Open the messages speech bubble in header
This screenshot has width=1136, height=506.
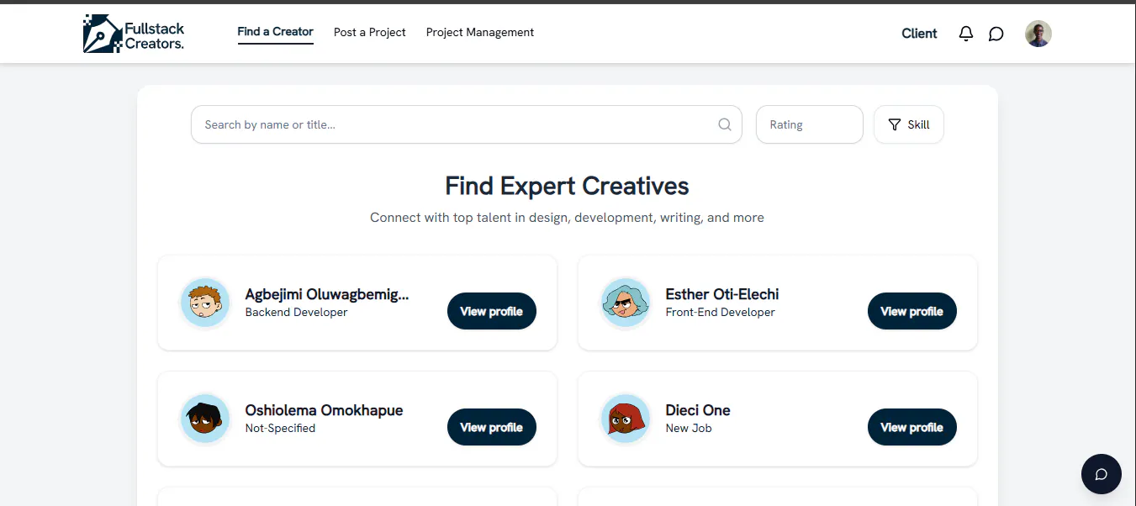click(x=996, y=34)
